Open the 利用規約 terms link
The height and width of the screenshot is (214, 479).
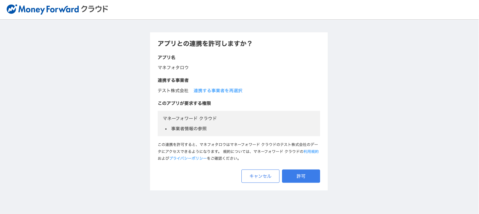tap(311, 151)
